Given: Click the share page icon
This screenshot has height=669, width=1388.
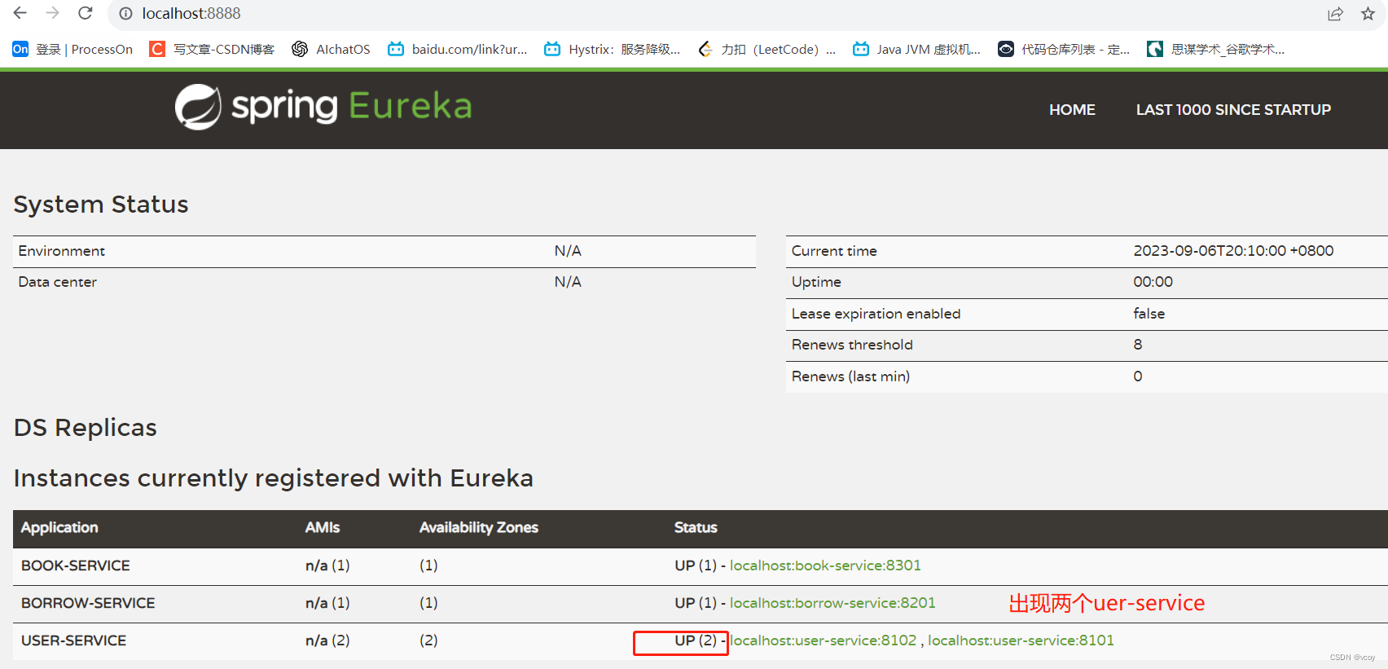Looking at the screenshot, I should (1335, 14).
